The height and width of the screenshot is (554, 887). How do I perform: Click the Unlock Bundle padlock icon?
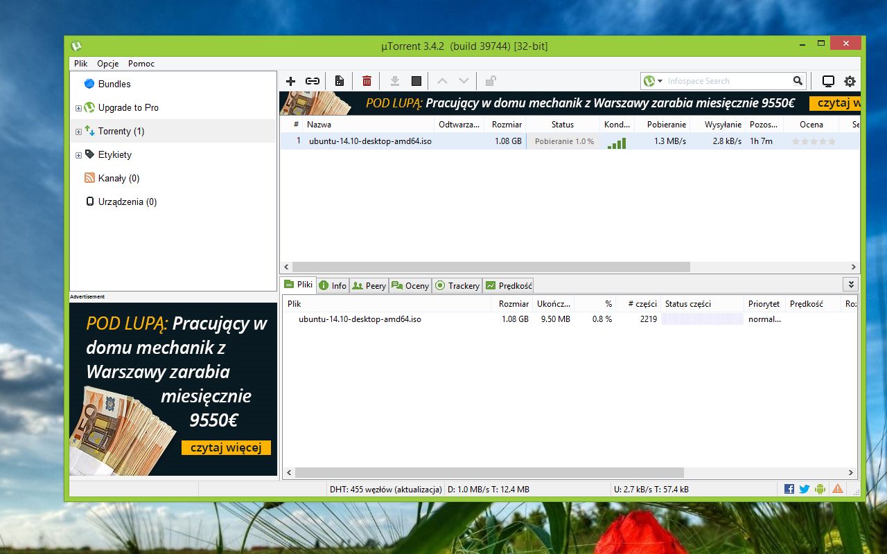[490, 81]
